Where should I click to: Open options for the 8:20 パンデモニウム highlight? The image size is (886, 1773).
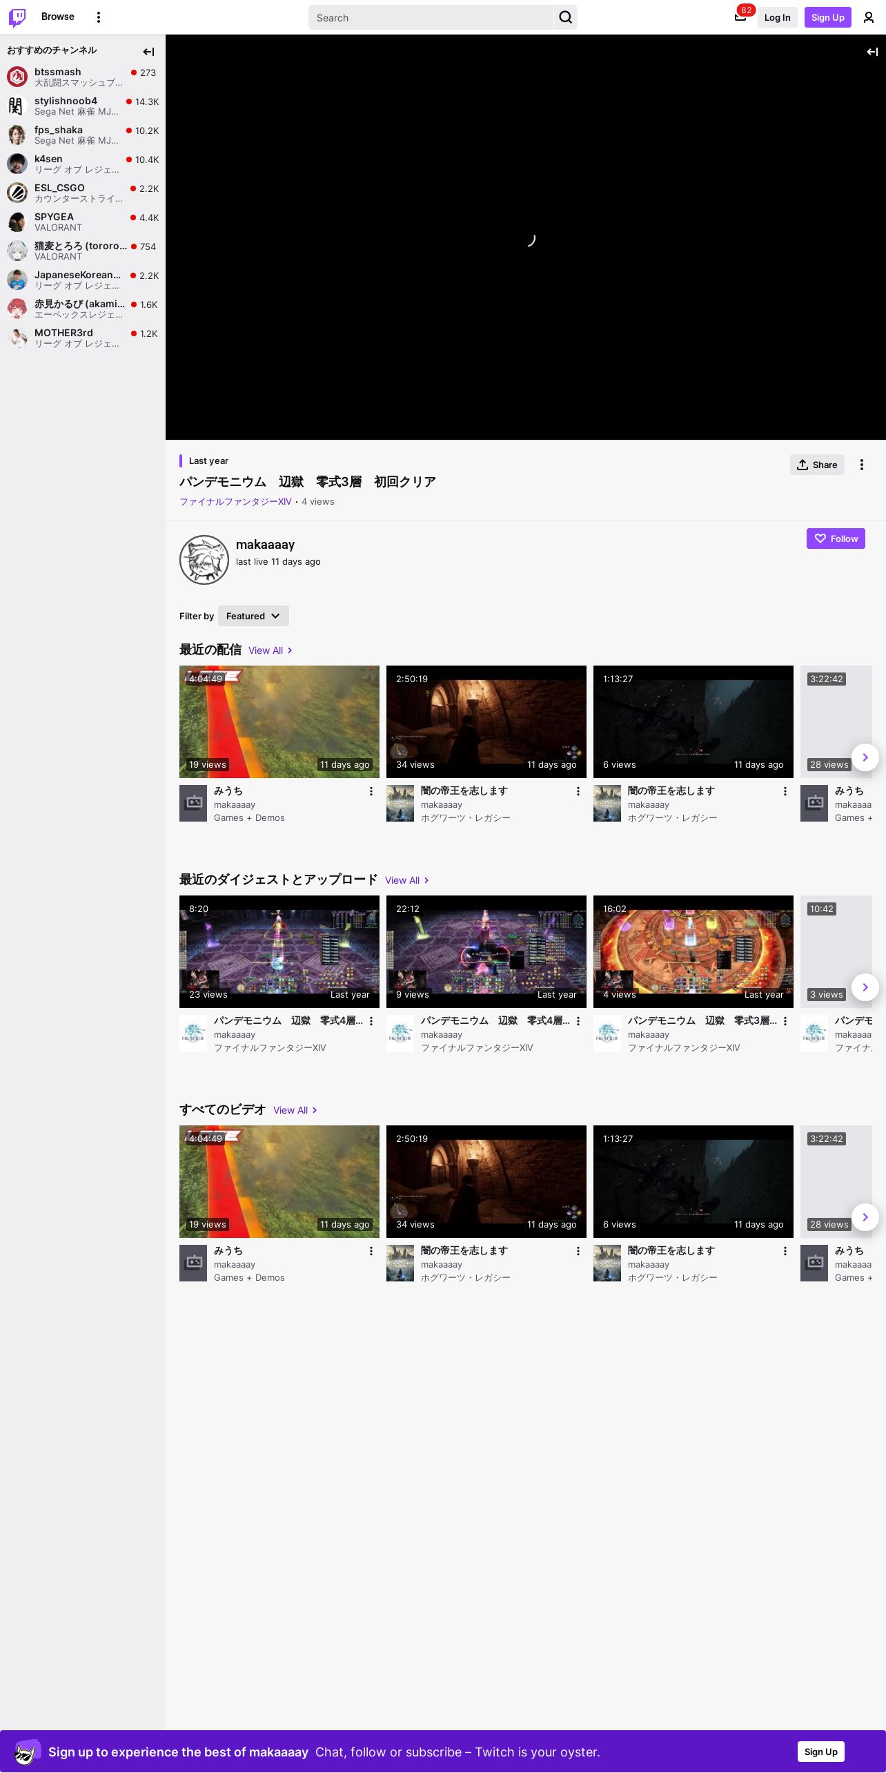click(371, 1021)
